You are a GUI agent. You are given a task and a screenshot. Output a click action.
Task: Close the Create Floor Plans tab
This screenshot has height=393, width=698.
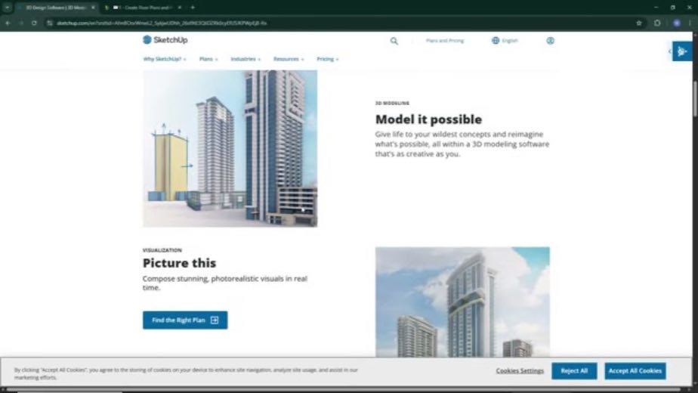point(179,8)
